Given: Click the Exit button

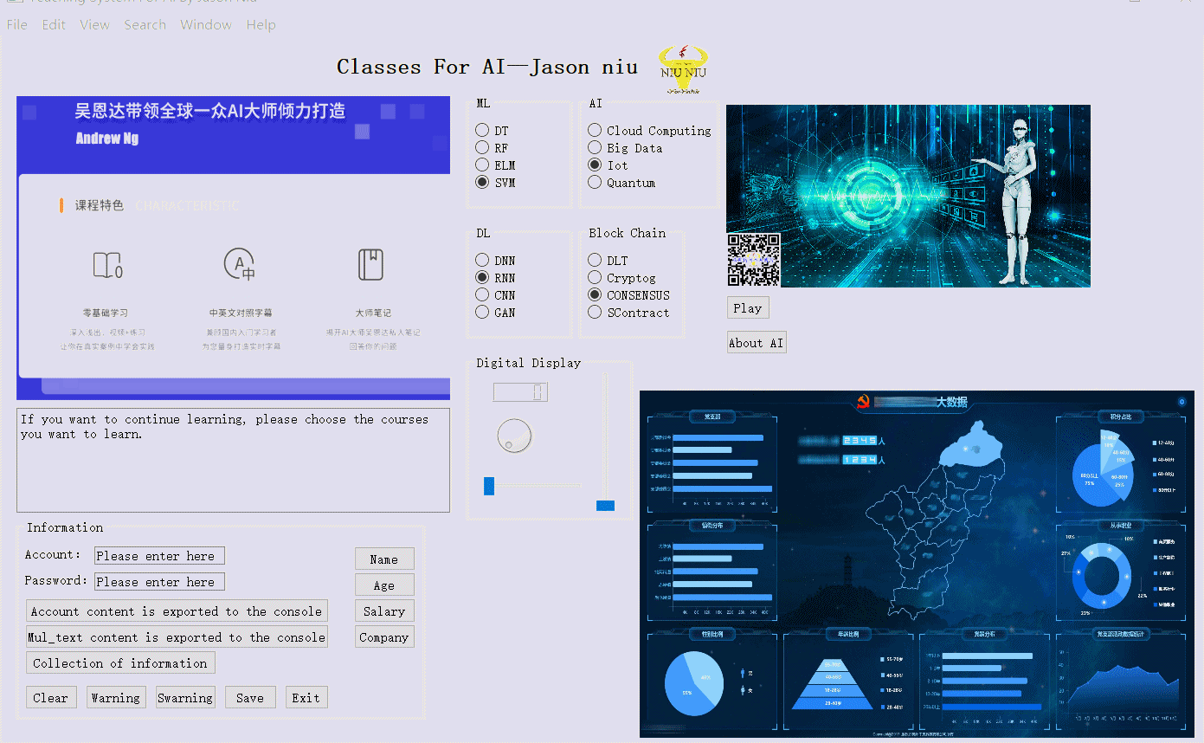Looking at the screenshot, I should coord(306,698).
